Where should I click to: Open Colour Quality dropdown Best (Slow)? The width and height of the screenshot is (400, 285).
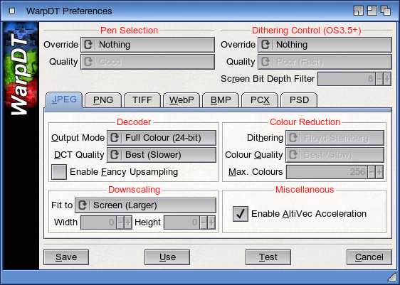(335, 155)
